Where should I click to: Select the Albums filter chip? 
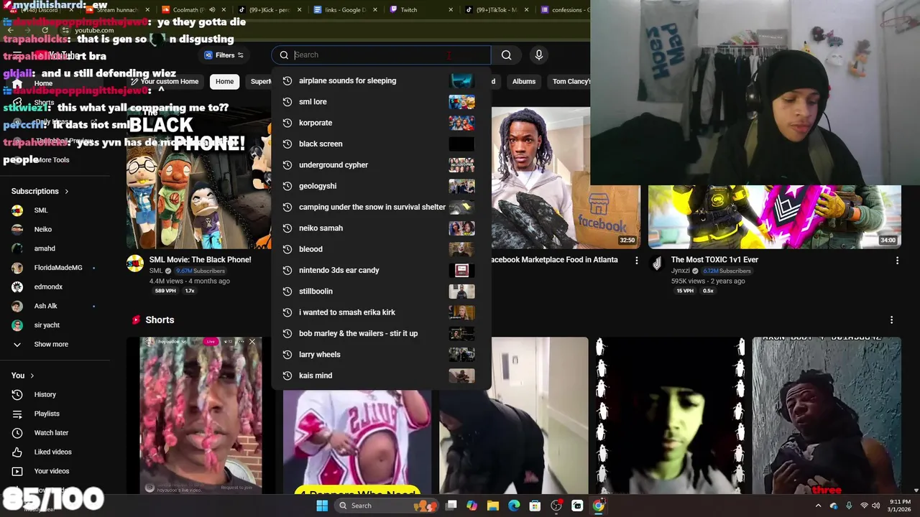point(524,81)
